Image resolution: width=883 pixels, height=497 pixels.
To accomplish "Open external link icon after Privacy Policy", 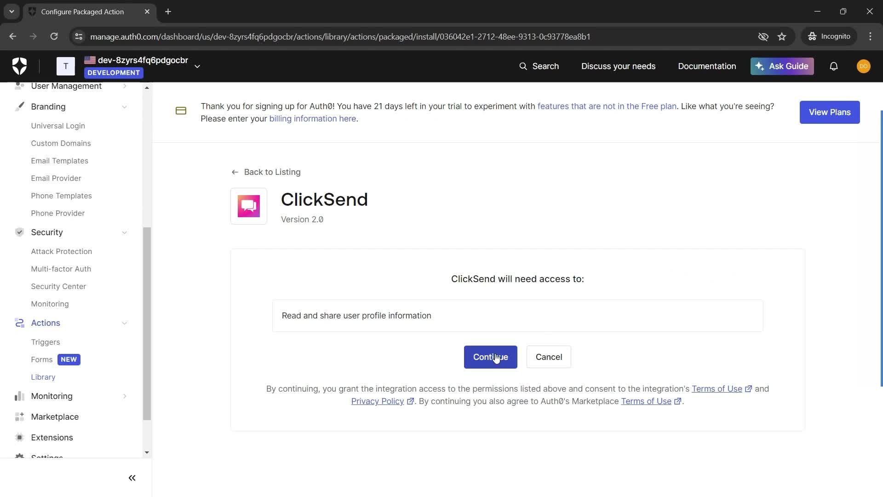I will pyautogui.click(x=410, y=401).
